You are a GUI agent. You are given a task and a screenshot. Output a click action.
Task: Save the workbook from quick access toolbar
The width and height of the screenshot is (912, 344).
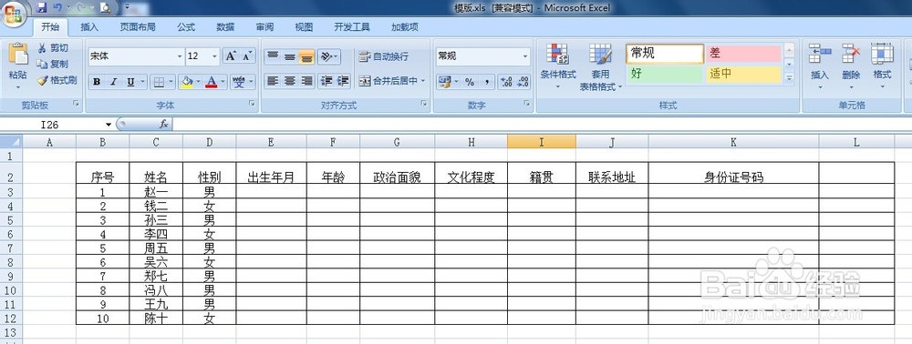41,7
